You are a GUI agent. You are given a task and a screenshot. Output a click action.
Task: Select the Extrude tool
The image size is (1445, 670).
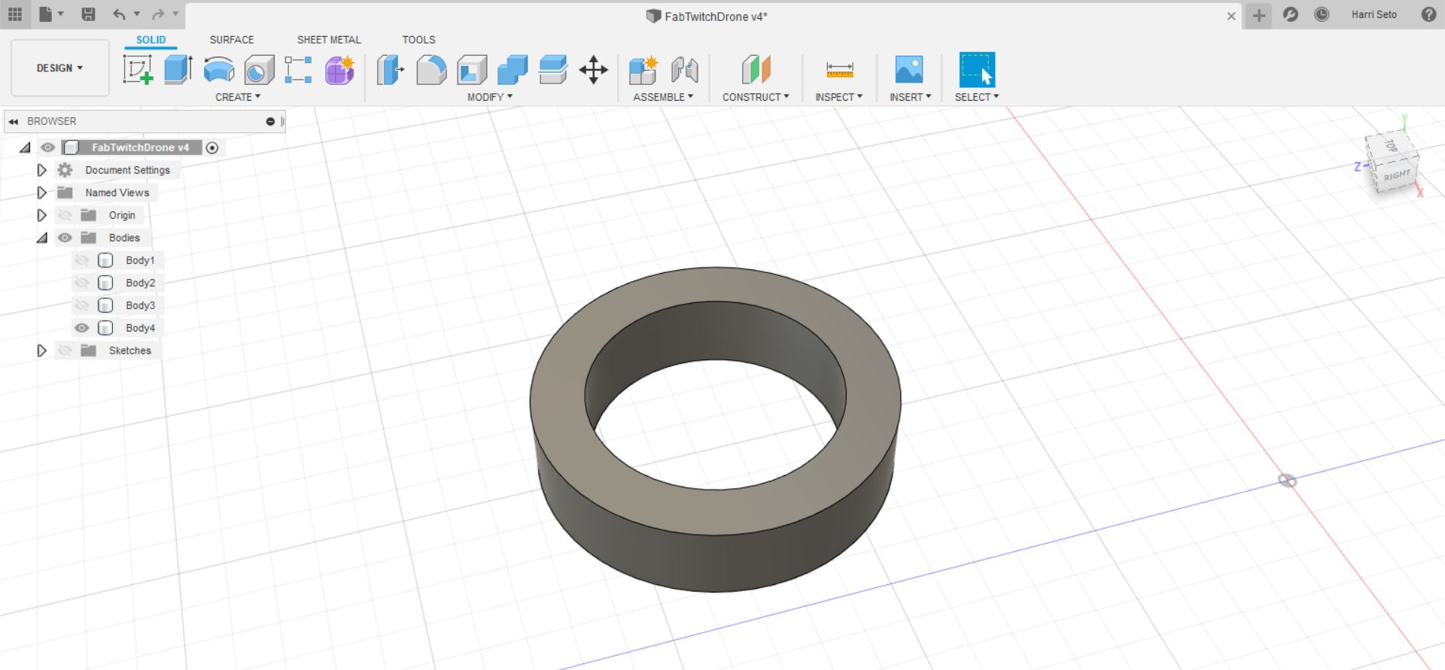tap(178, 69)
